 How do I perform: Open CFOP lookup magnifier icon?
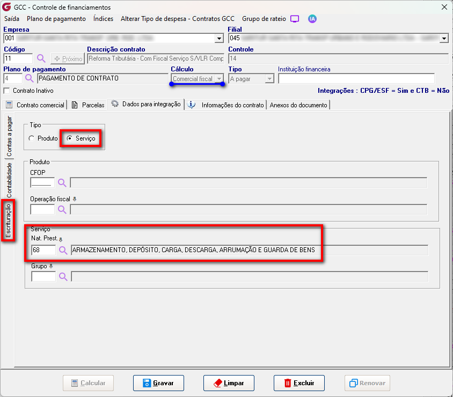tap(62, 183)
